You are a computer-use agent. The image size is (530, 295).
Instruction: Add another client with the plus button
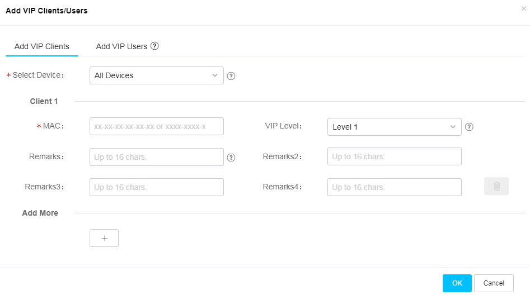(104, 238)
